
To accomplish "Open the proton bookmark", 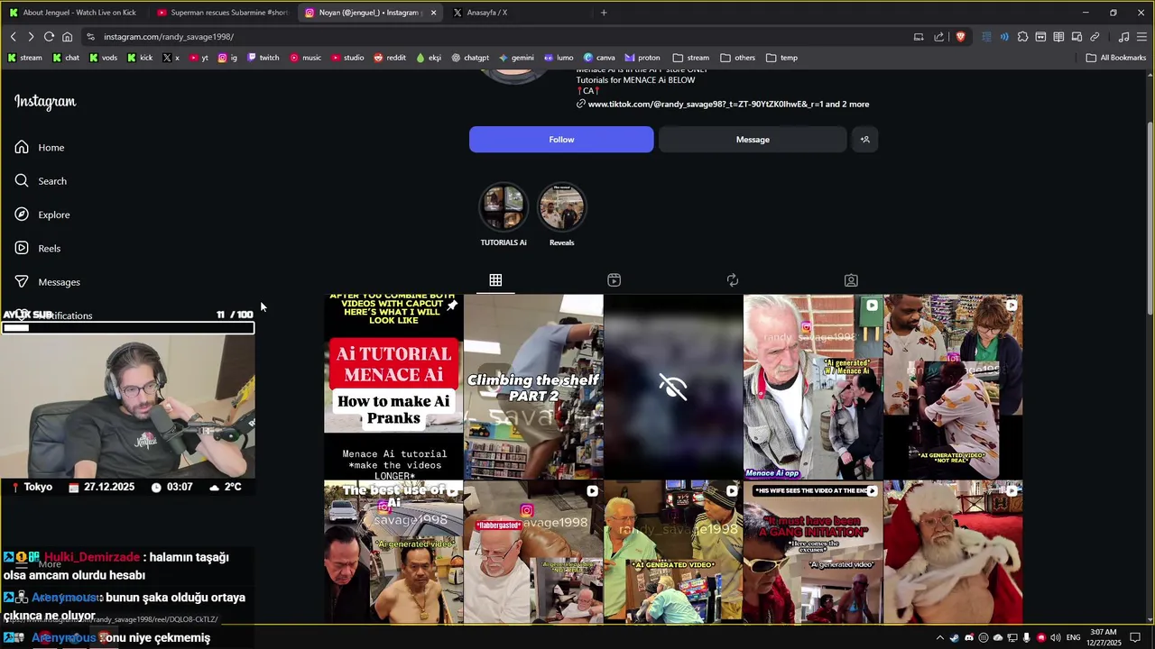I will 642,58.
